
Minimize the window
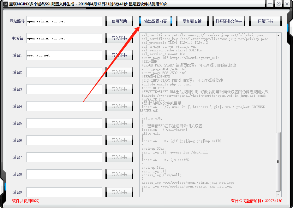point(270,4)
